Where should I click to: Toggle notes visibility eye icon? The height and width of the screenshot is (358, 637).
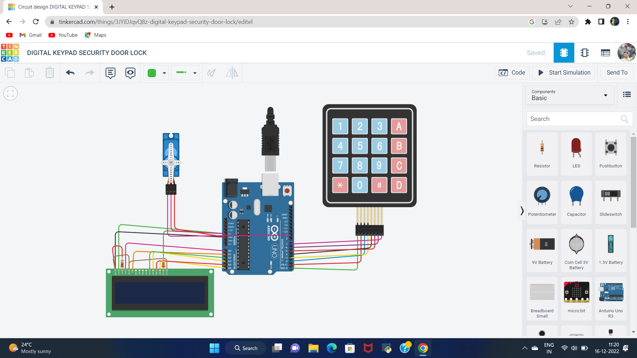tap(130, 73)
